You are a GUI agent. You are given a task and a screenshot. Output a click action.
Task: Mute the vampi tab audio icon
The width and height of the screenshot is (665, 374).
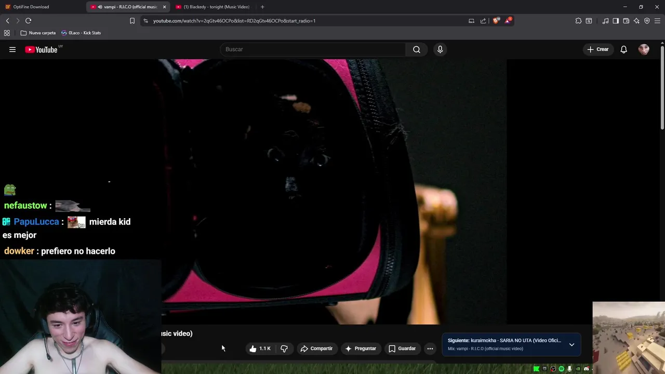point(100,7)
